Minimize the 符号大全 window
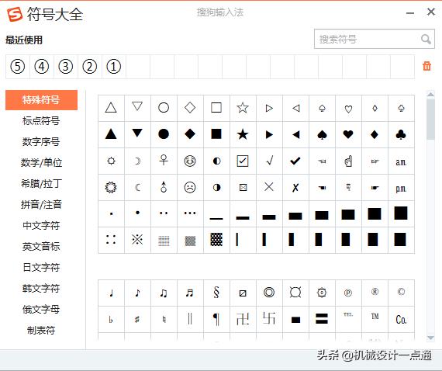This screenshot has width=442, height=371. [410, 13]
